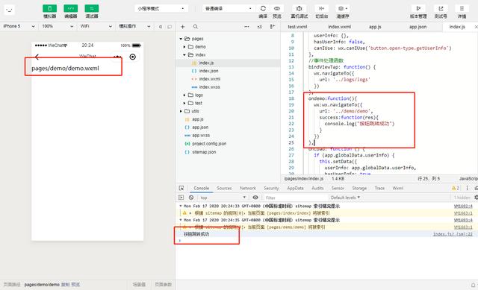Click the back arrow in the simulator
Image resolution: width=478 pixels, height=290 pixels.
pos(37,57)
